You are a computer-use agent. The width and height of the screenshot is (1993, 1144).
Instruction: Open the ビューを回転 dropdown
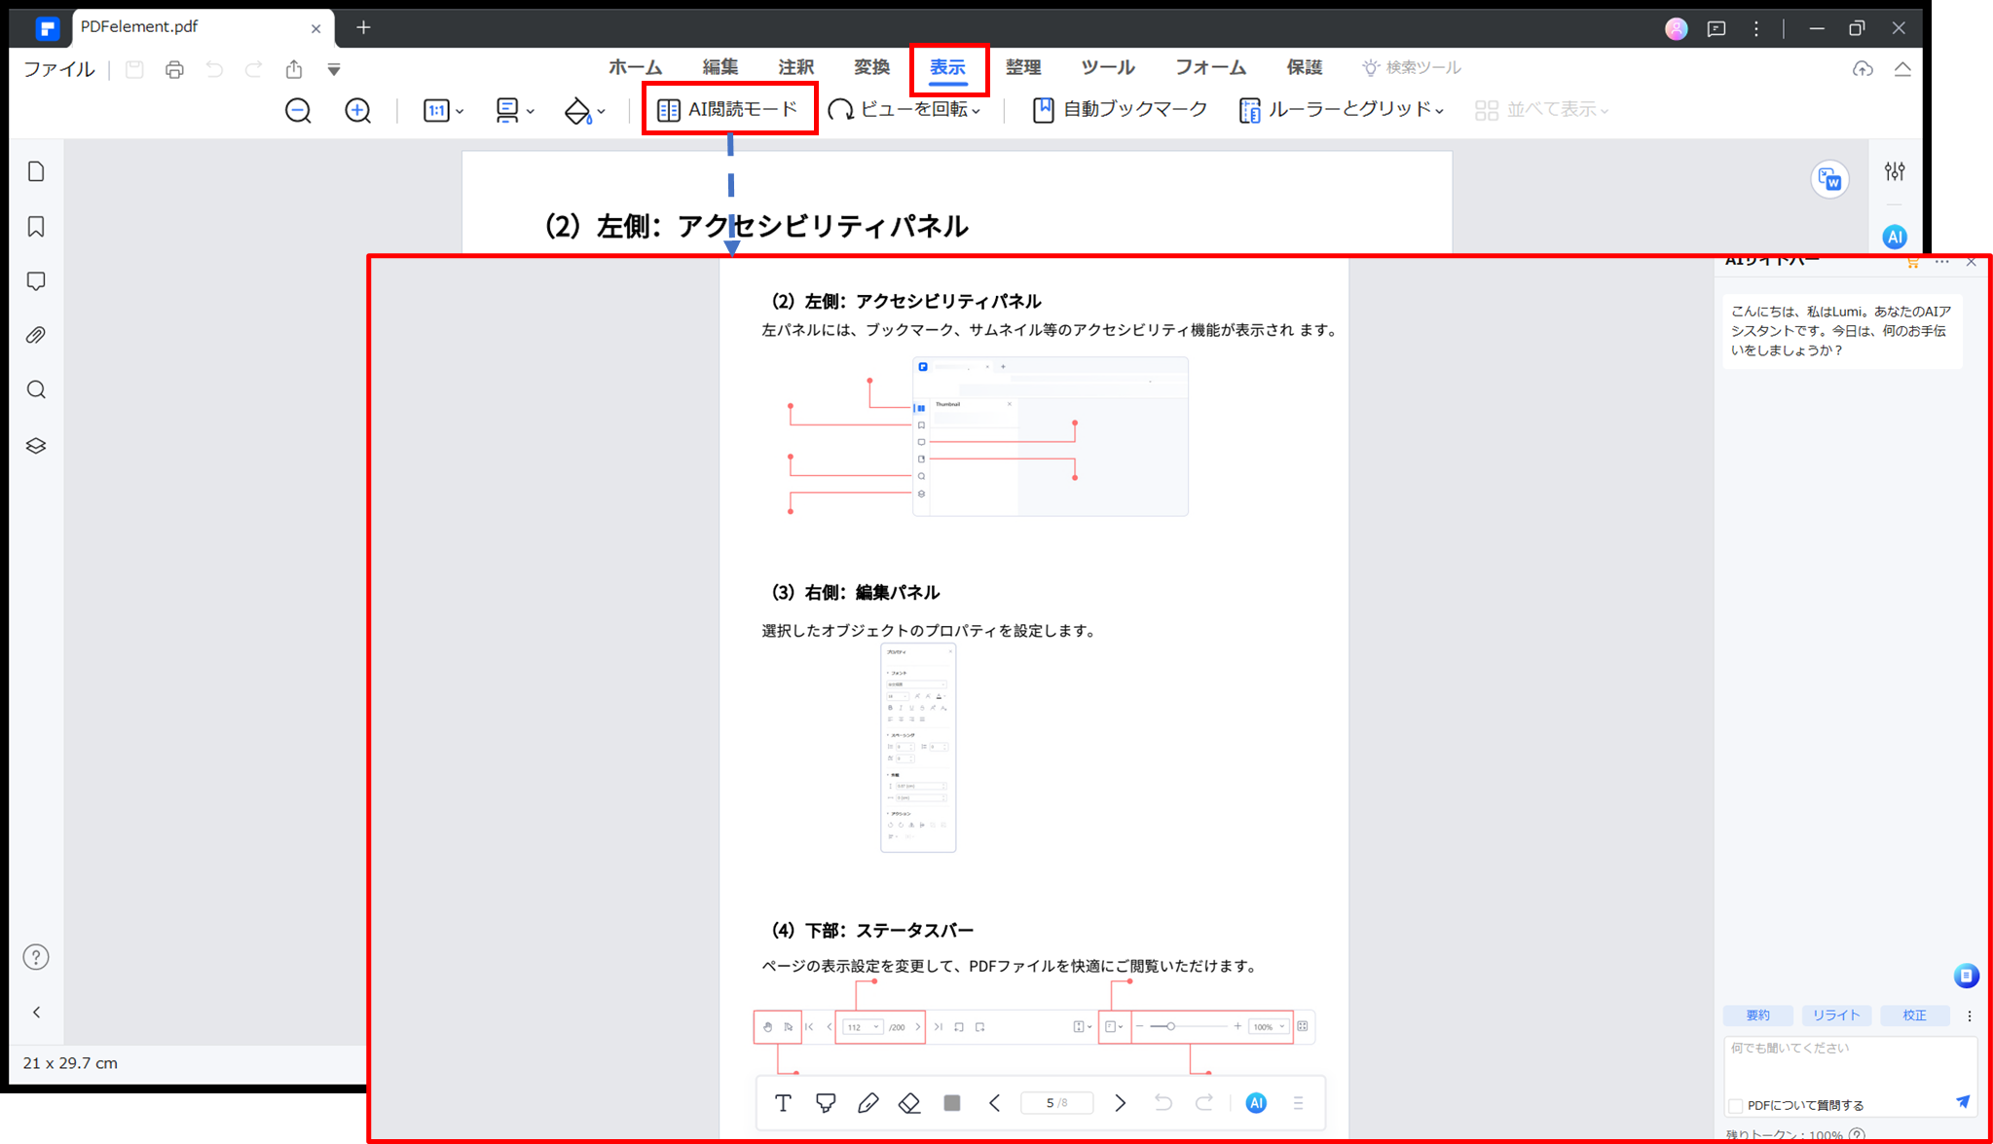(905, 110)
